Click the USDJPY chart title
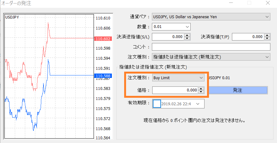The height and width of the screenshot is (143, 277). [x=12, y=17]
